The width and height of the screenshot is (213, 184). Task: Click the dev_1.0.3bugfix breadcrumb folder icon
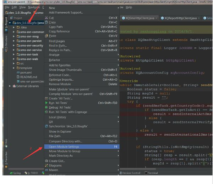(7, 13)
